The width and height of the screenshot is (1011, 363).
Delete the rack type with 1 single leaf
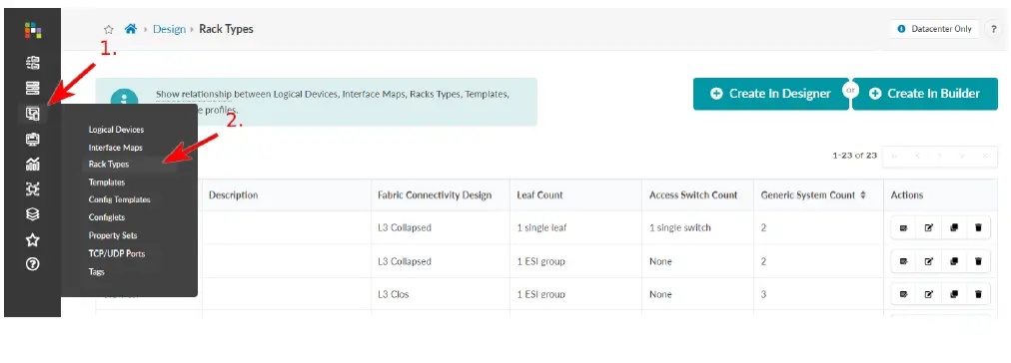[x=978, y=227]
